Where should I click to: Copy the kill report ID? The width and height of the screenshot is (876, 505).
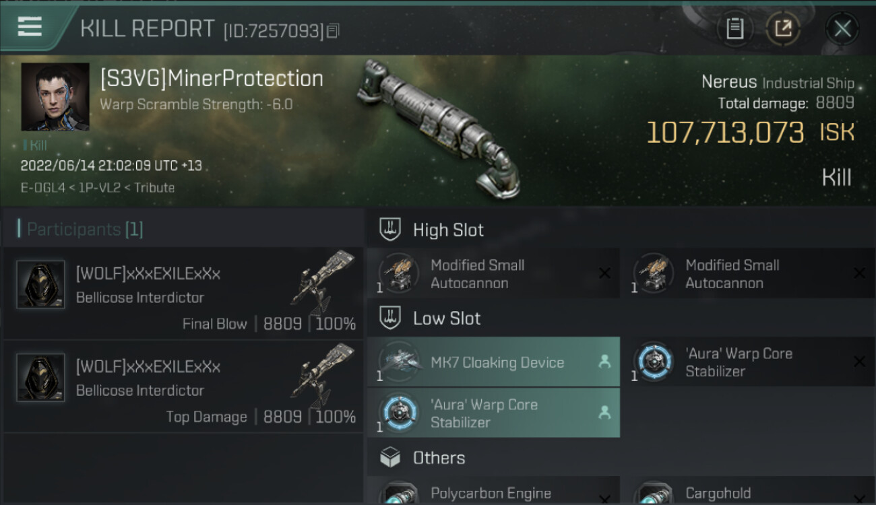[x=334, y=30]
